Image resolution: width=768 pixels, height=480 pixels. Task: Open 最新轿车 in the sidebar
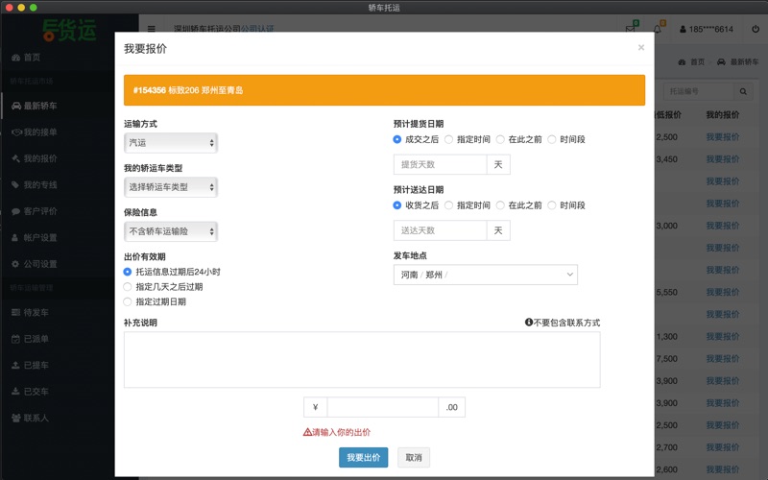click(39, 107)
